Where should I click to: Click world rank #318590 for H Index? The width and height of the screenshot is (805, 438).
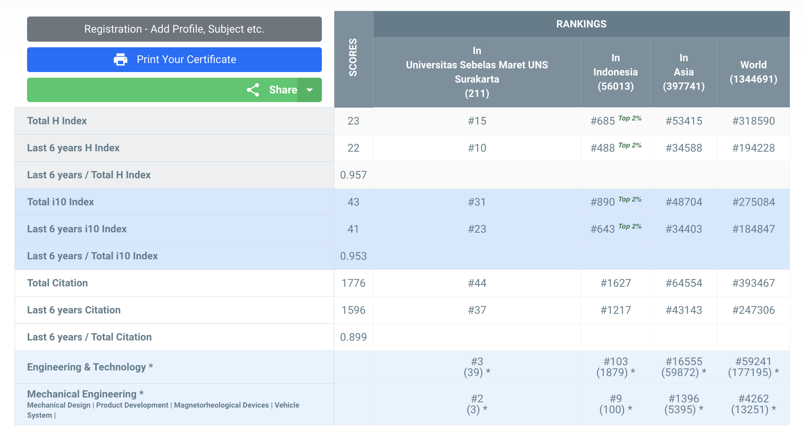coord(753,121)
